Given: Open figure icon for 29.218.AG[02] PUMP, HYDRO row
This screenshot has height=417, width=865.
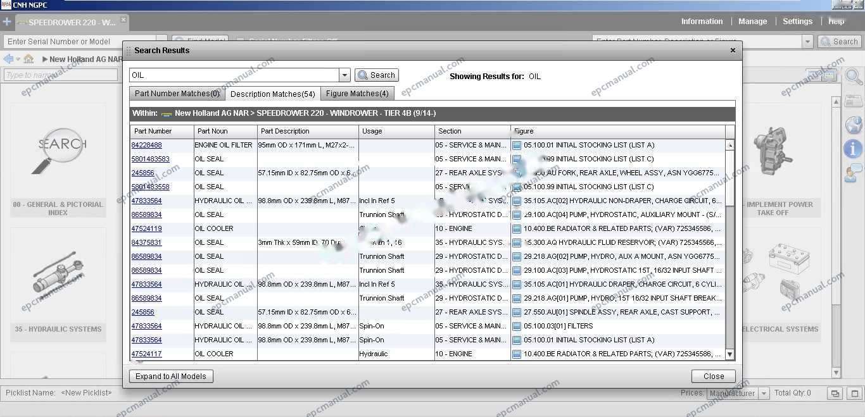Looking at the screenshot, I should point(517,256).
